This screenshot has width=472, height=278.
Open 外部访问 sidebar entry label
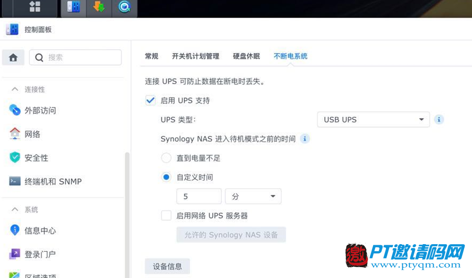point(40,110)
